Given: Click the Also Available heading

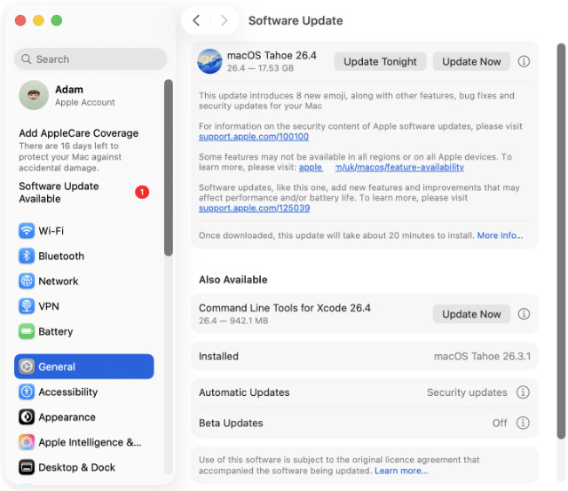Looking at the screenshot, I should point(233,280).
